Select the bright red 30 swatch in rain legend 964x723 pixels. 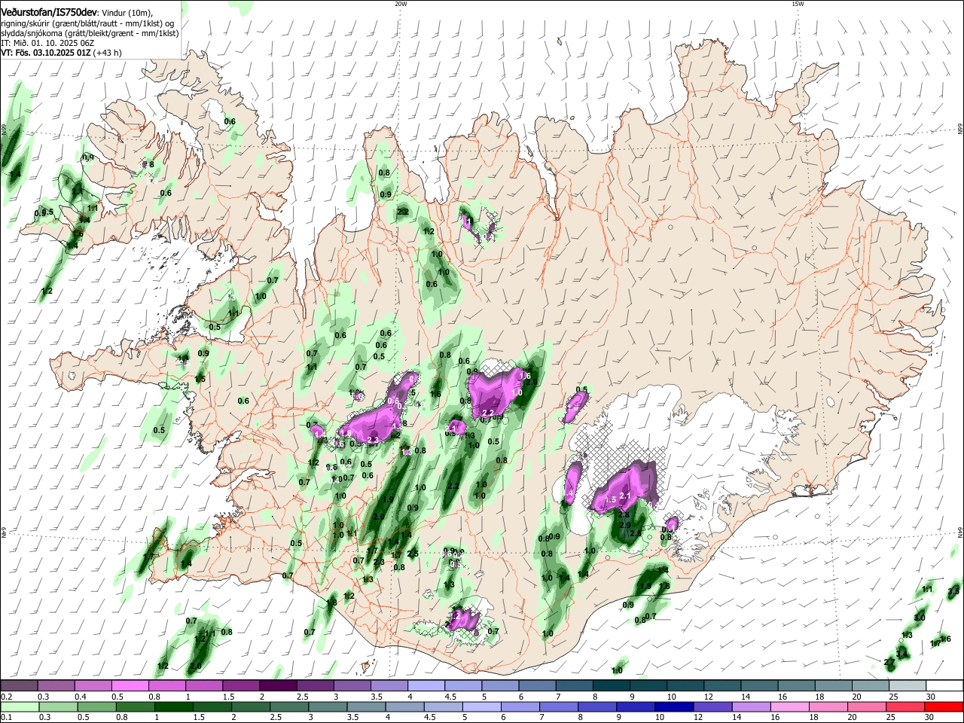pyautogui.click(x=944, y=706)
